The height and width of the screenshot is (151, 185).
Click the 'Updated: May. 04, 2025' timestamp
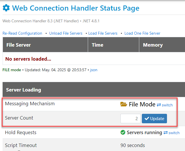pyautogui.click(x=55, y=70)
